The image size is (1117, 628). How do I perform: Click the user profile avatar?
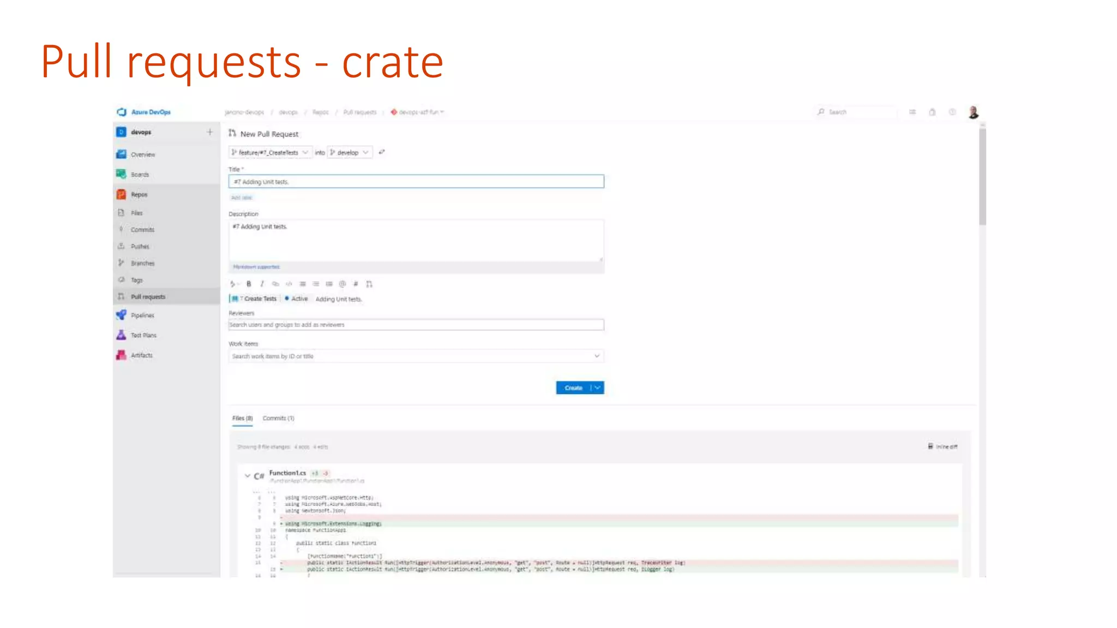973,112
